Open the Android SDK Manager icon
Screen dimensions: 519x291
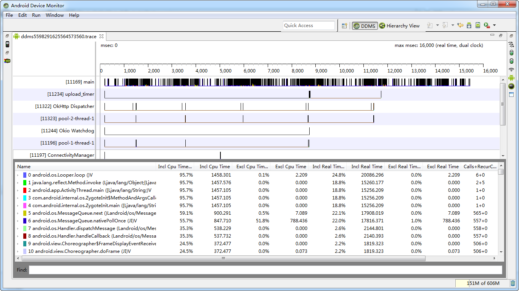pos(469,26)
